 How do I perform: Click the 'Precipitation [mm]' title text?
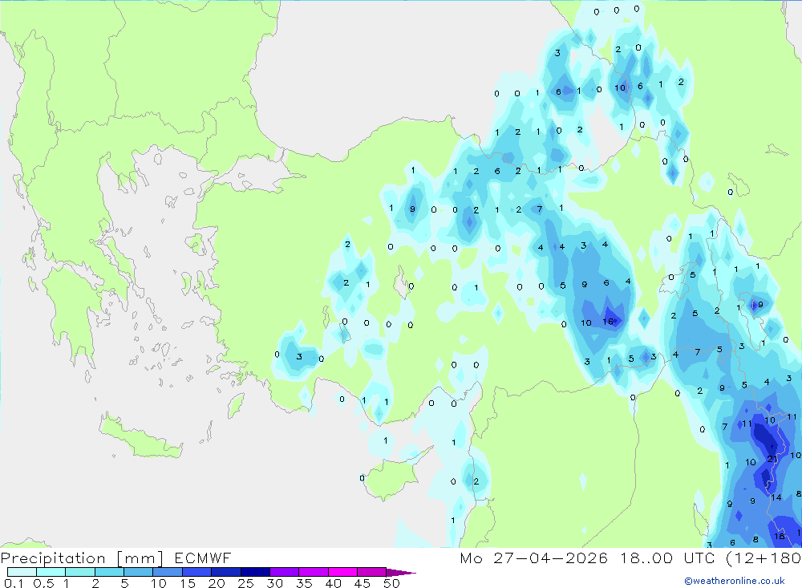(x=82, y=558)
